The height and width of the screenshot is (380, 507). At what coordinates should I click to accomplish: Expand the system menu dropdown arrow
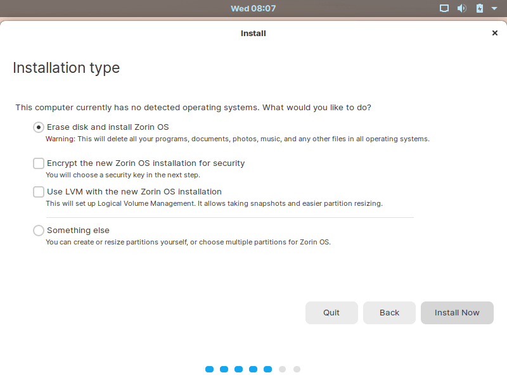[494, 9]
